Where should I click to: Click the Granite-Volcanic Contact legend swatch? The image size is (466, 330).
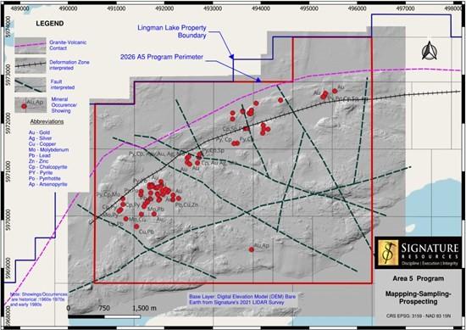31,46
